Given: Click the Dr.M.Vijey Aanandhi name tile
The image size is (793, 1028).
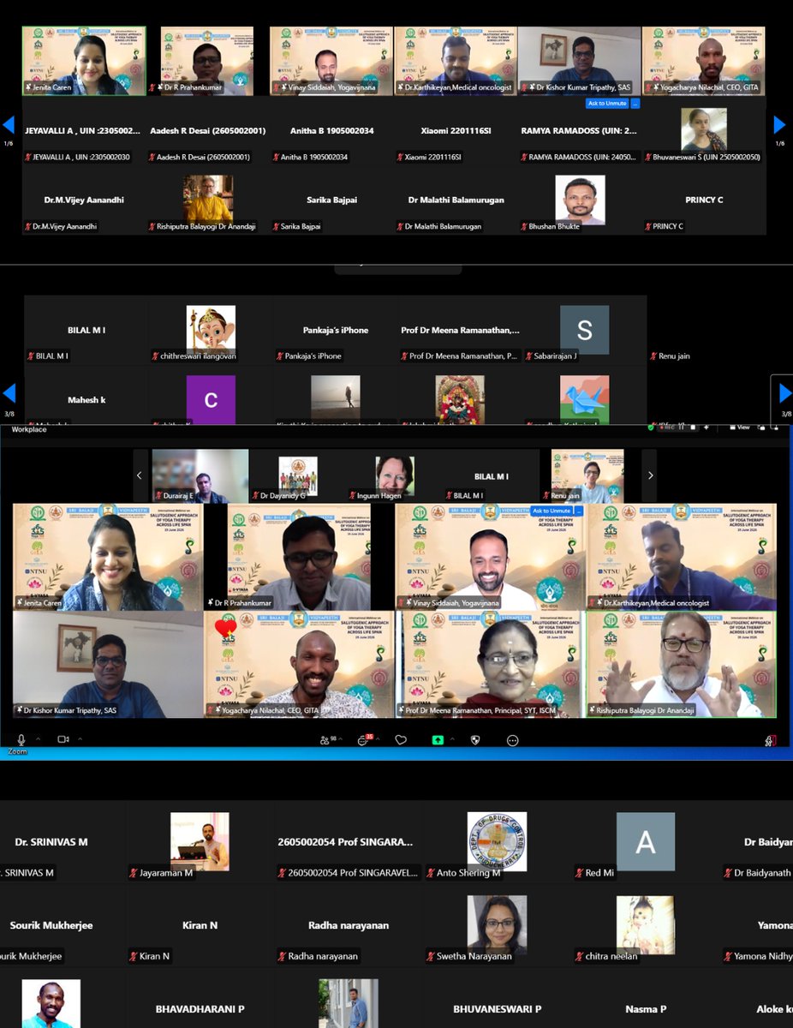Looking at the screenshot, I should pyautogui.click(x=84, y=202).
